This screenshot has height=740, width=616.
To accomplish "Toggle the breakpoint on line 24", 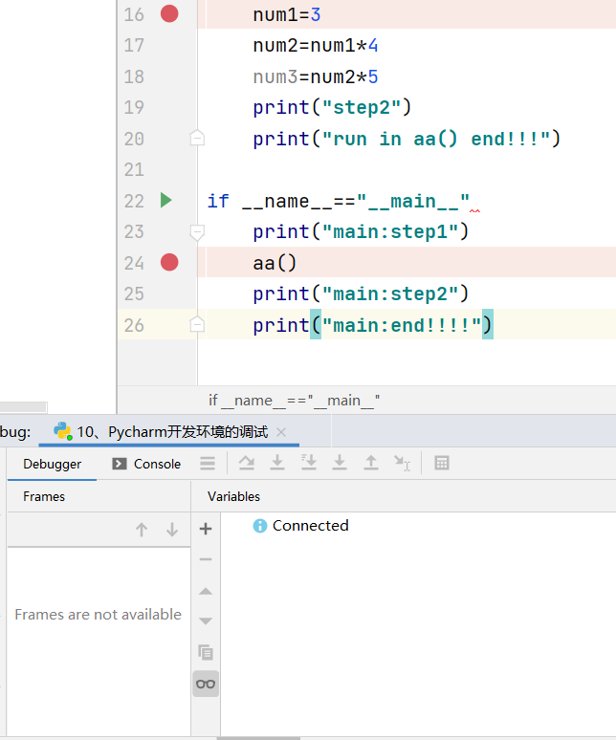I will (x=169, y=262).
